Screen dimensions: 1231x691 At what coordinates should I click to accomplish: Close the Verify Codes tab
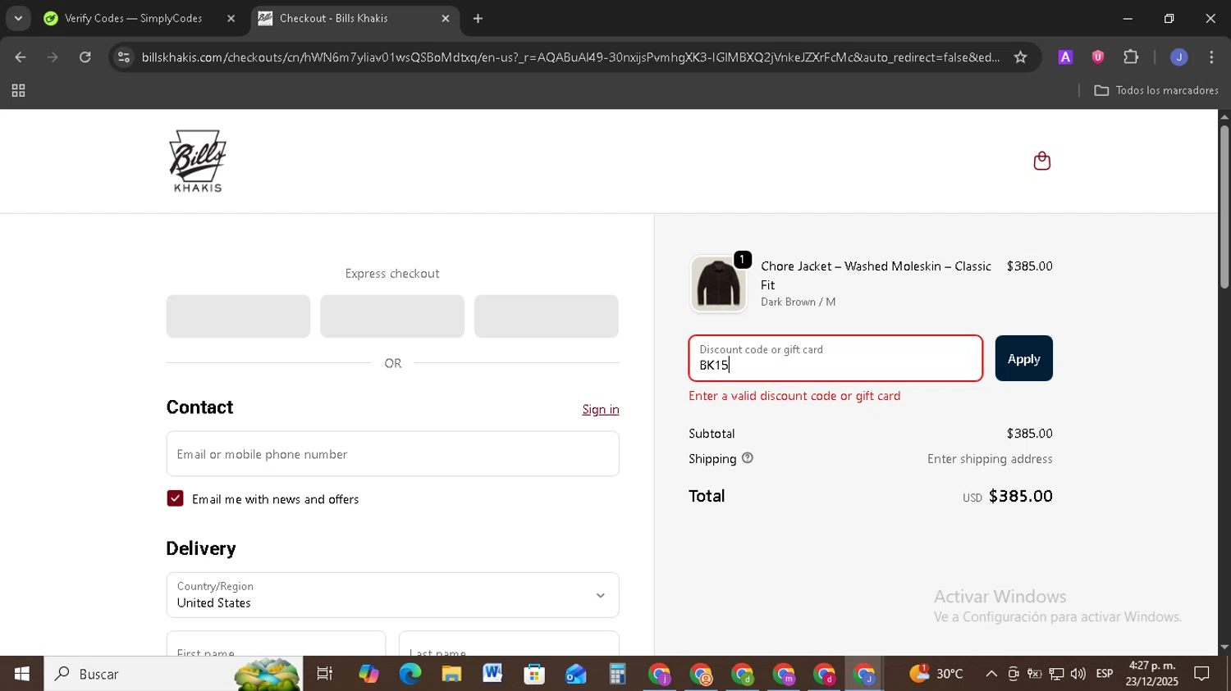(x=231, y=18)
